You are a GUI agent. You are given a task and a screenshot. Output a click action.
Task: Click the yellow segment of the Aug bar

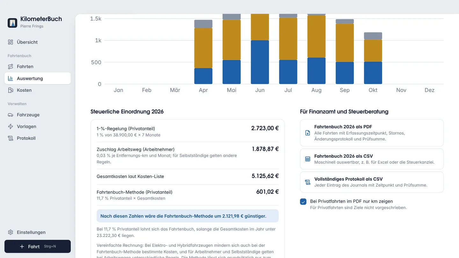[x=316, y=36]
